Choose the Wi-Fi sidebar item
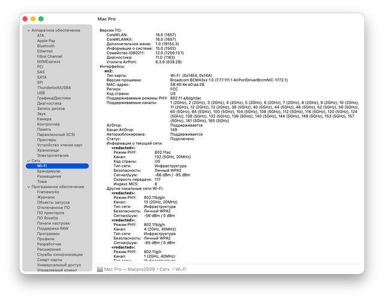 tap(57, 166)
